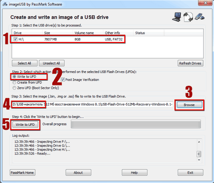The image size is (214, 183).
Task: Open the PassMark Home link button
Action: click(23, 173)
